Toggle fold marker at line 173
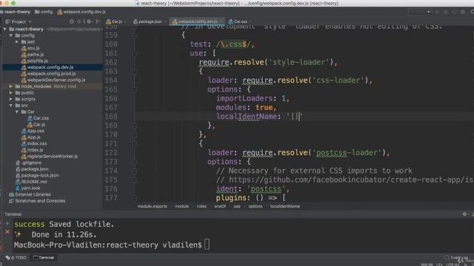The height and width of the screenshot is (266, 474). point(135,162)
